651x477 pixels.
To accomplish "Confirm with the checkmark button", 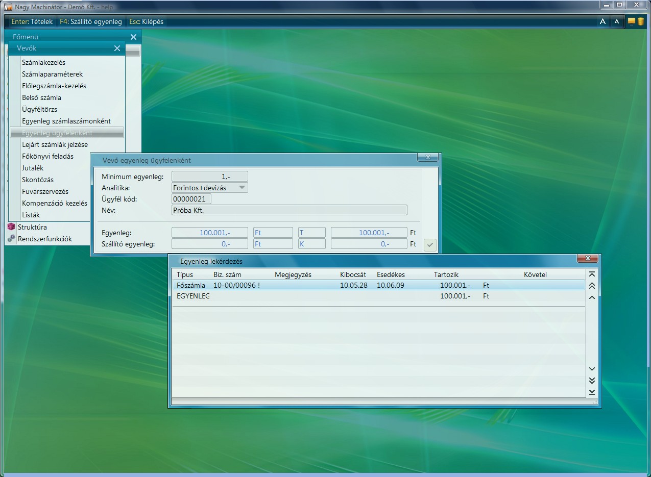I will tap(430, 245).
